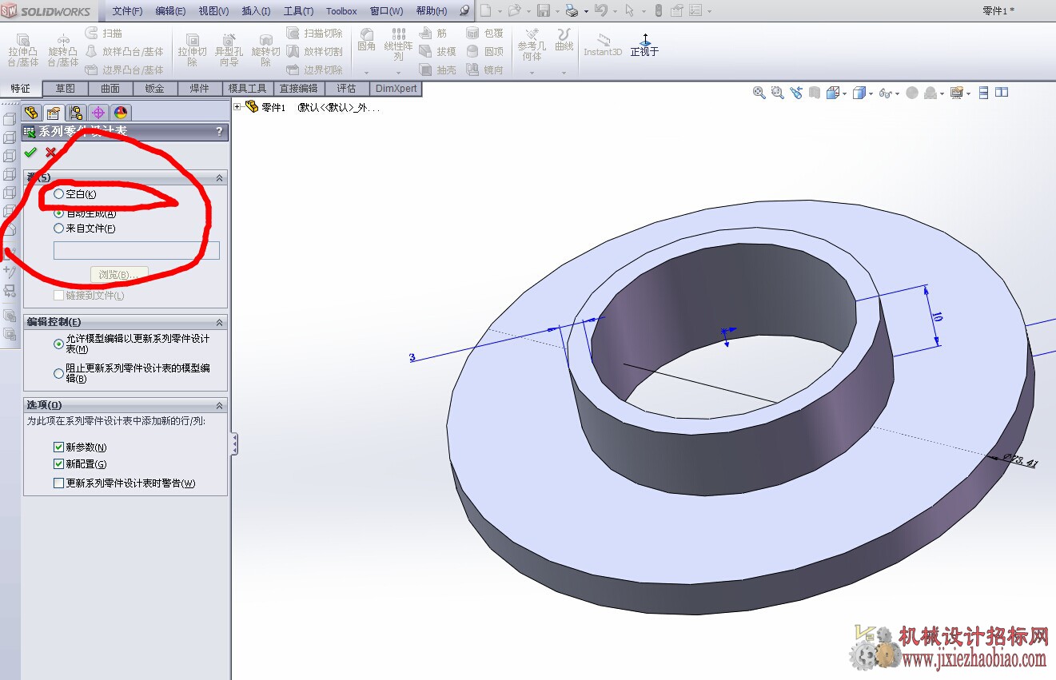Click the 浏览(B)... browse button
Image resolution: width=1056 pixels, height=680 pixels.
[x=118, y=275]
